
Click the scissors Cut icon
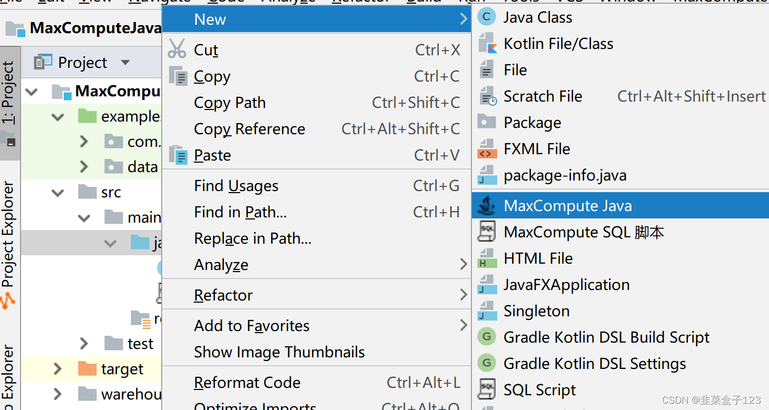(x=177, y=49)
